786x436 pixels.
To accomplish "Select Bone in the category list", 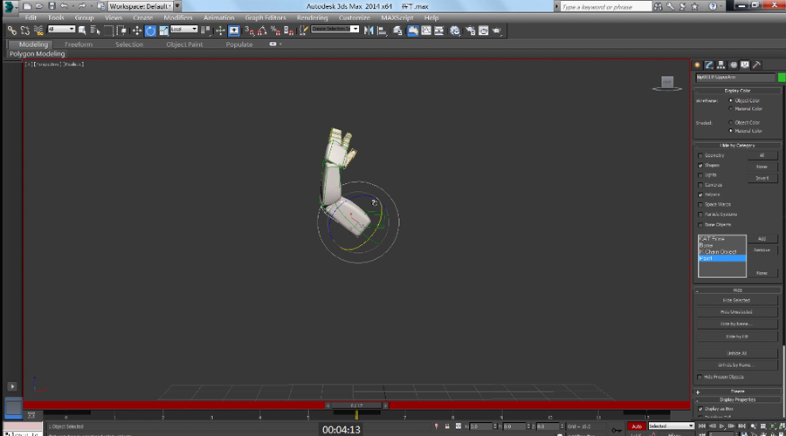I will point(706,245).
